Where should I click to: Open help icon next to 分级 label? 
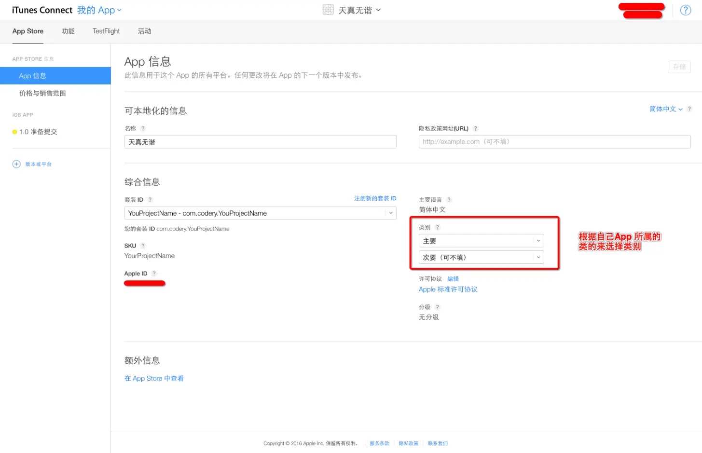pos(437,307)
